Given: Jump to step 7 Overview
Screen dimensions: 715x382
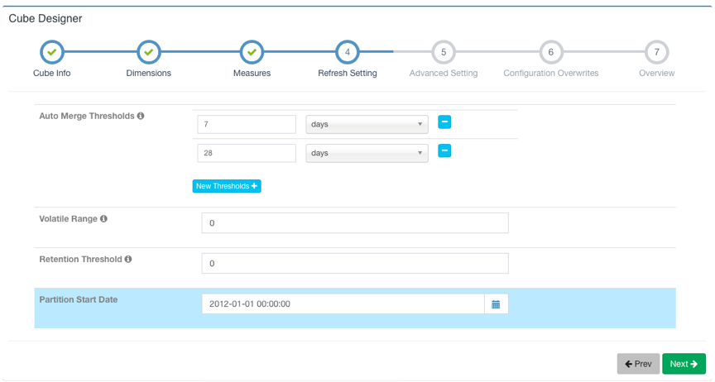Looking at the screenshot, I should [x=656, y=52].
